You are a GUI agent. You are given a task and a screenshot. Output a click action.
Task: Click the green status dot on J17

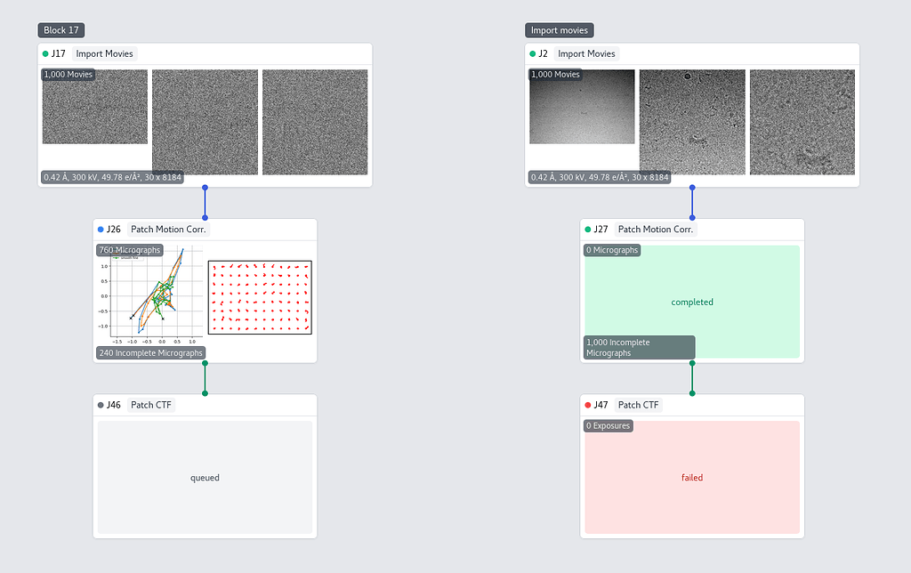pyautogui.click(x=45, y=54)
